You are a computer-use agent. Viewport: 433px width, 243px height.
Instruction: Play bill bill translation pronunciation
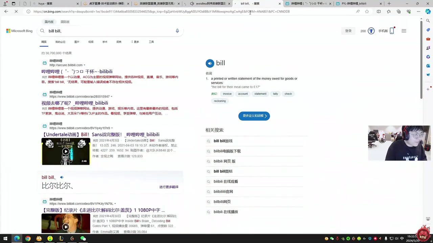[62, 177]
